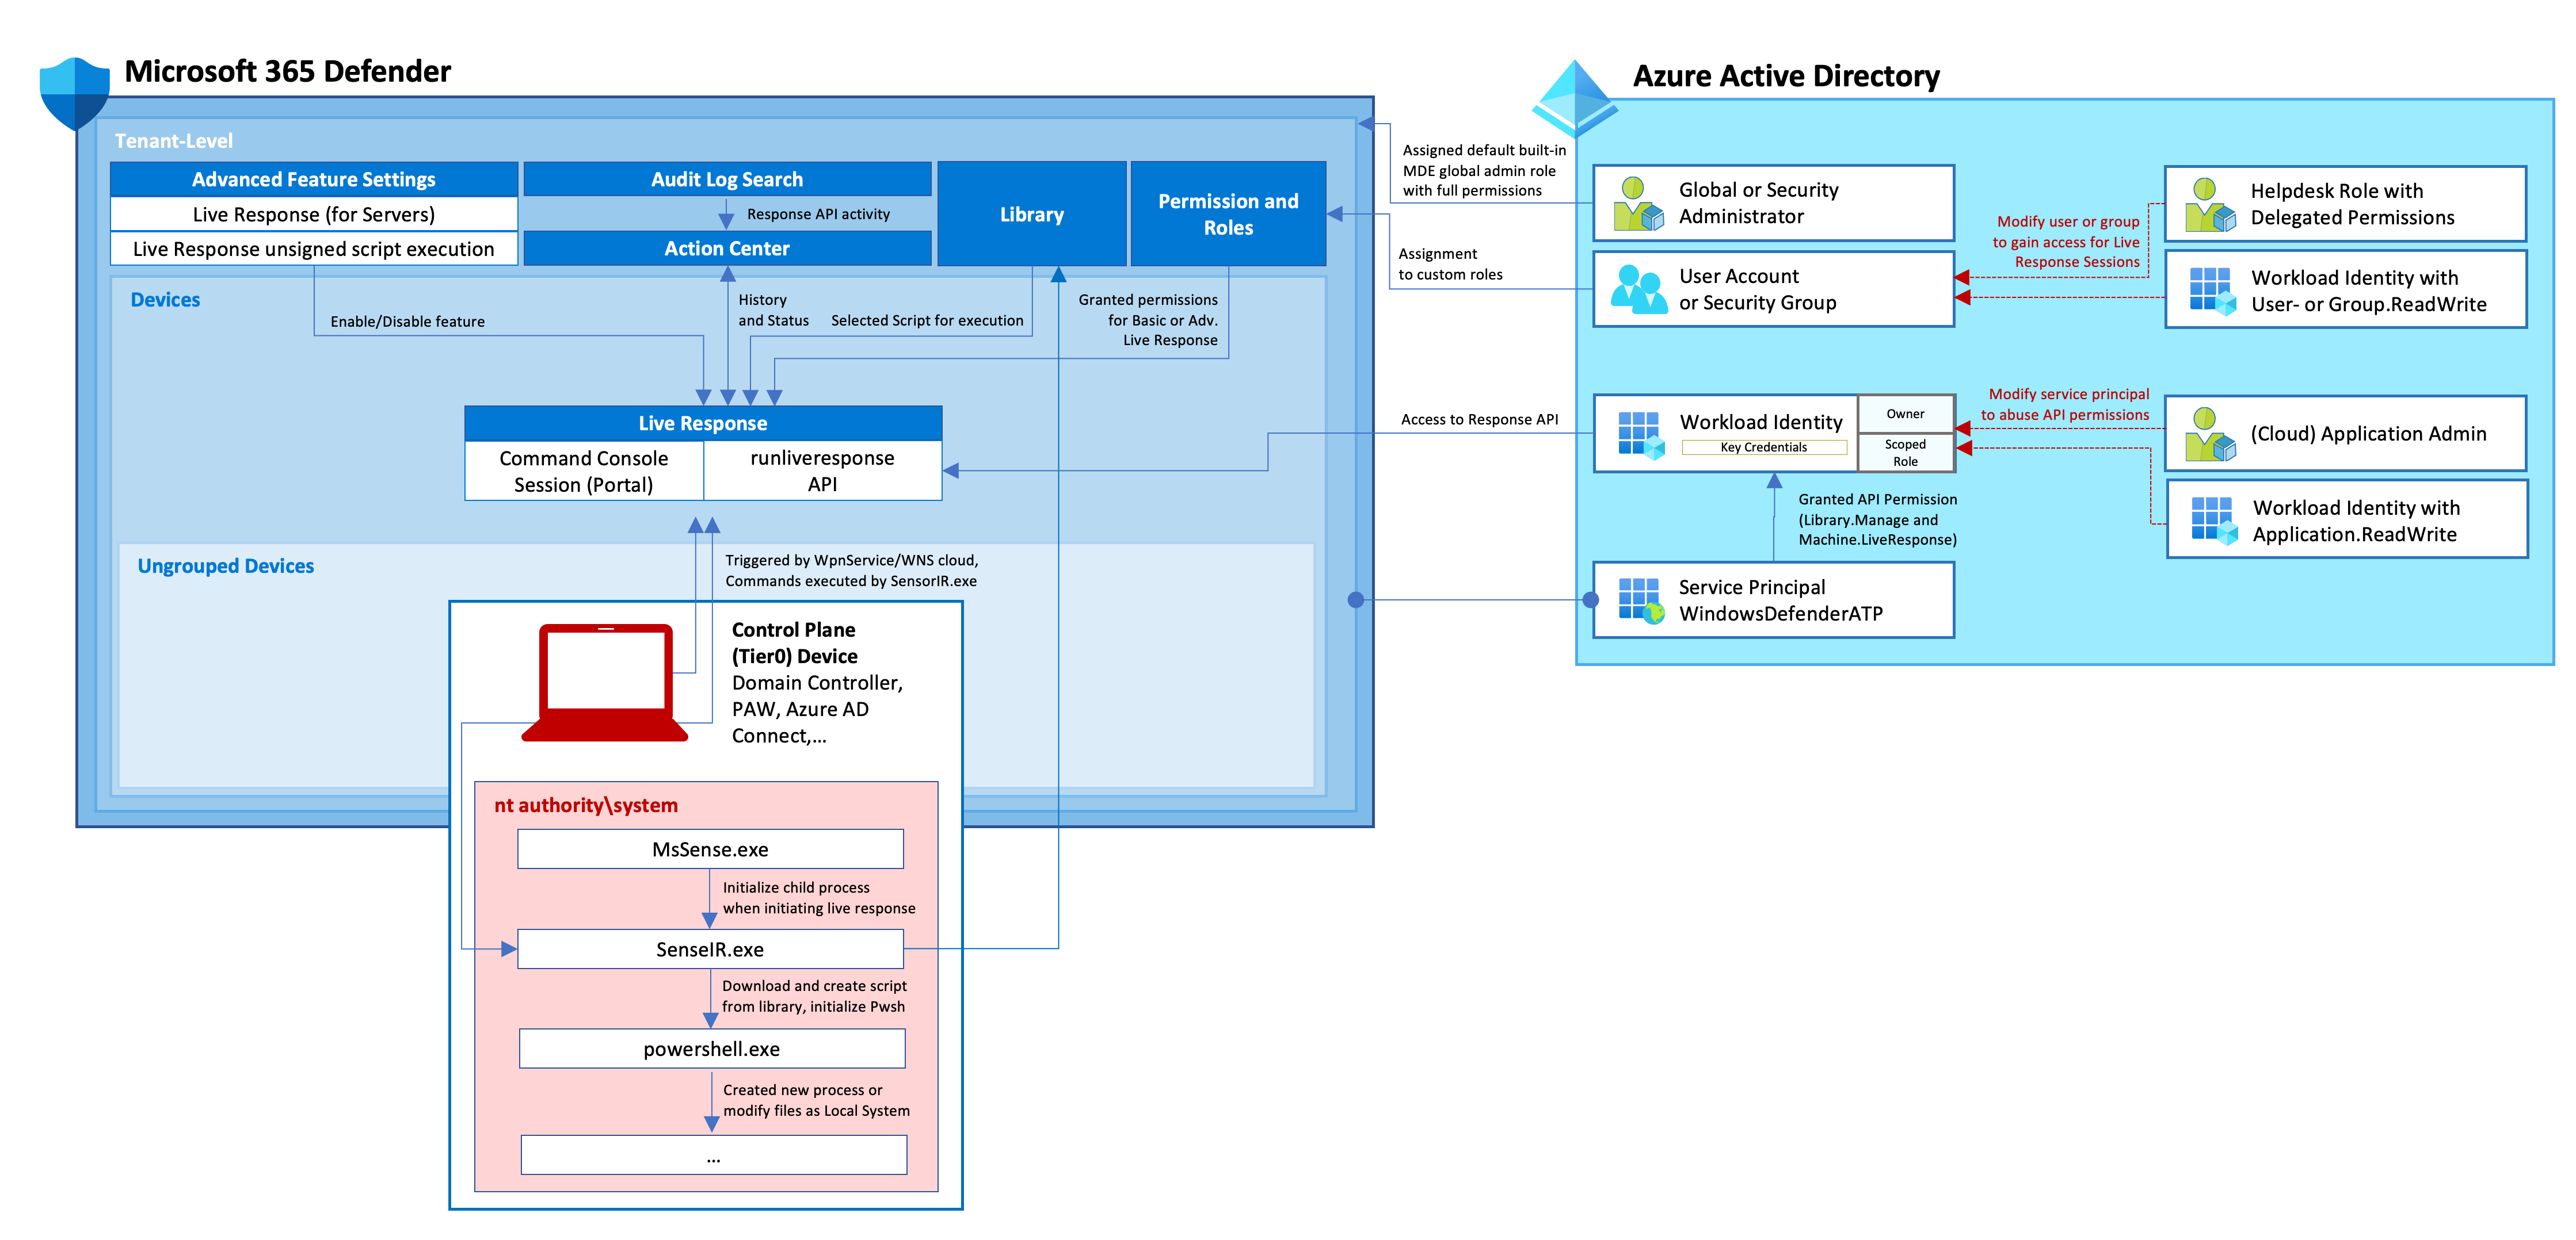
Task: Click the Granted API Permission annotation
Action: (x=1877, y=519)
